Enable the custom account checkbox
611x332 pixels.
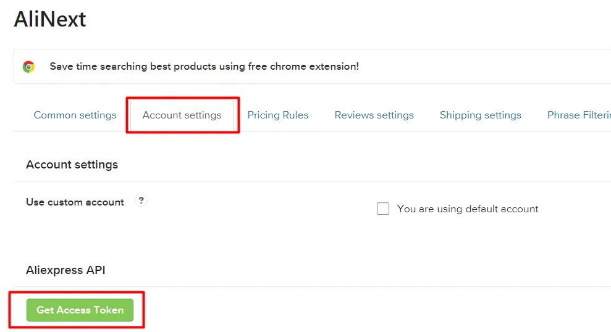click(383, 209)
